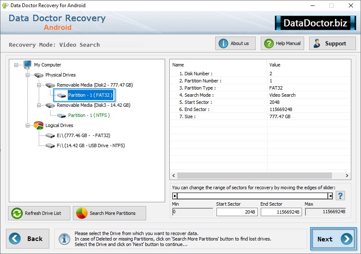Click the left arrow of horizontal scrollbar

(x=174, y=176)
